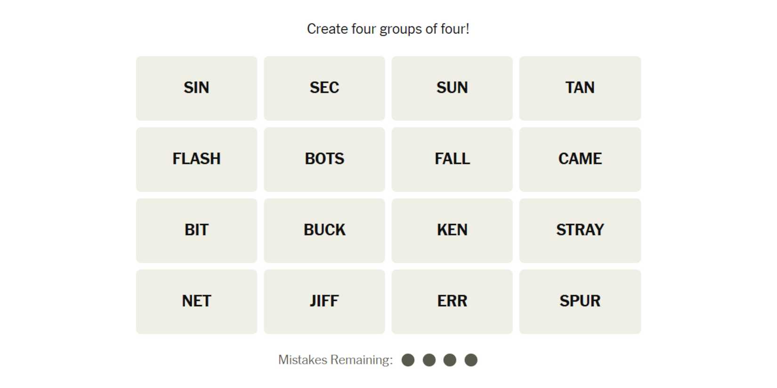
Task: Click the first Mistakes Remaining dot
Action: 408,360
